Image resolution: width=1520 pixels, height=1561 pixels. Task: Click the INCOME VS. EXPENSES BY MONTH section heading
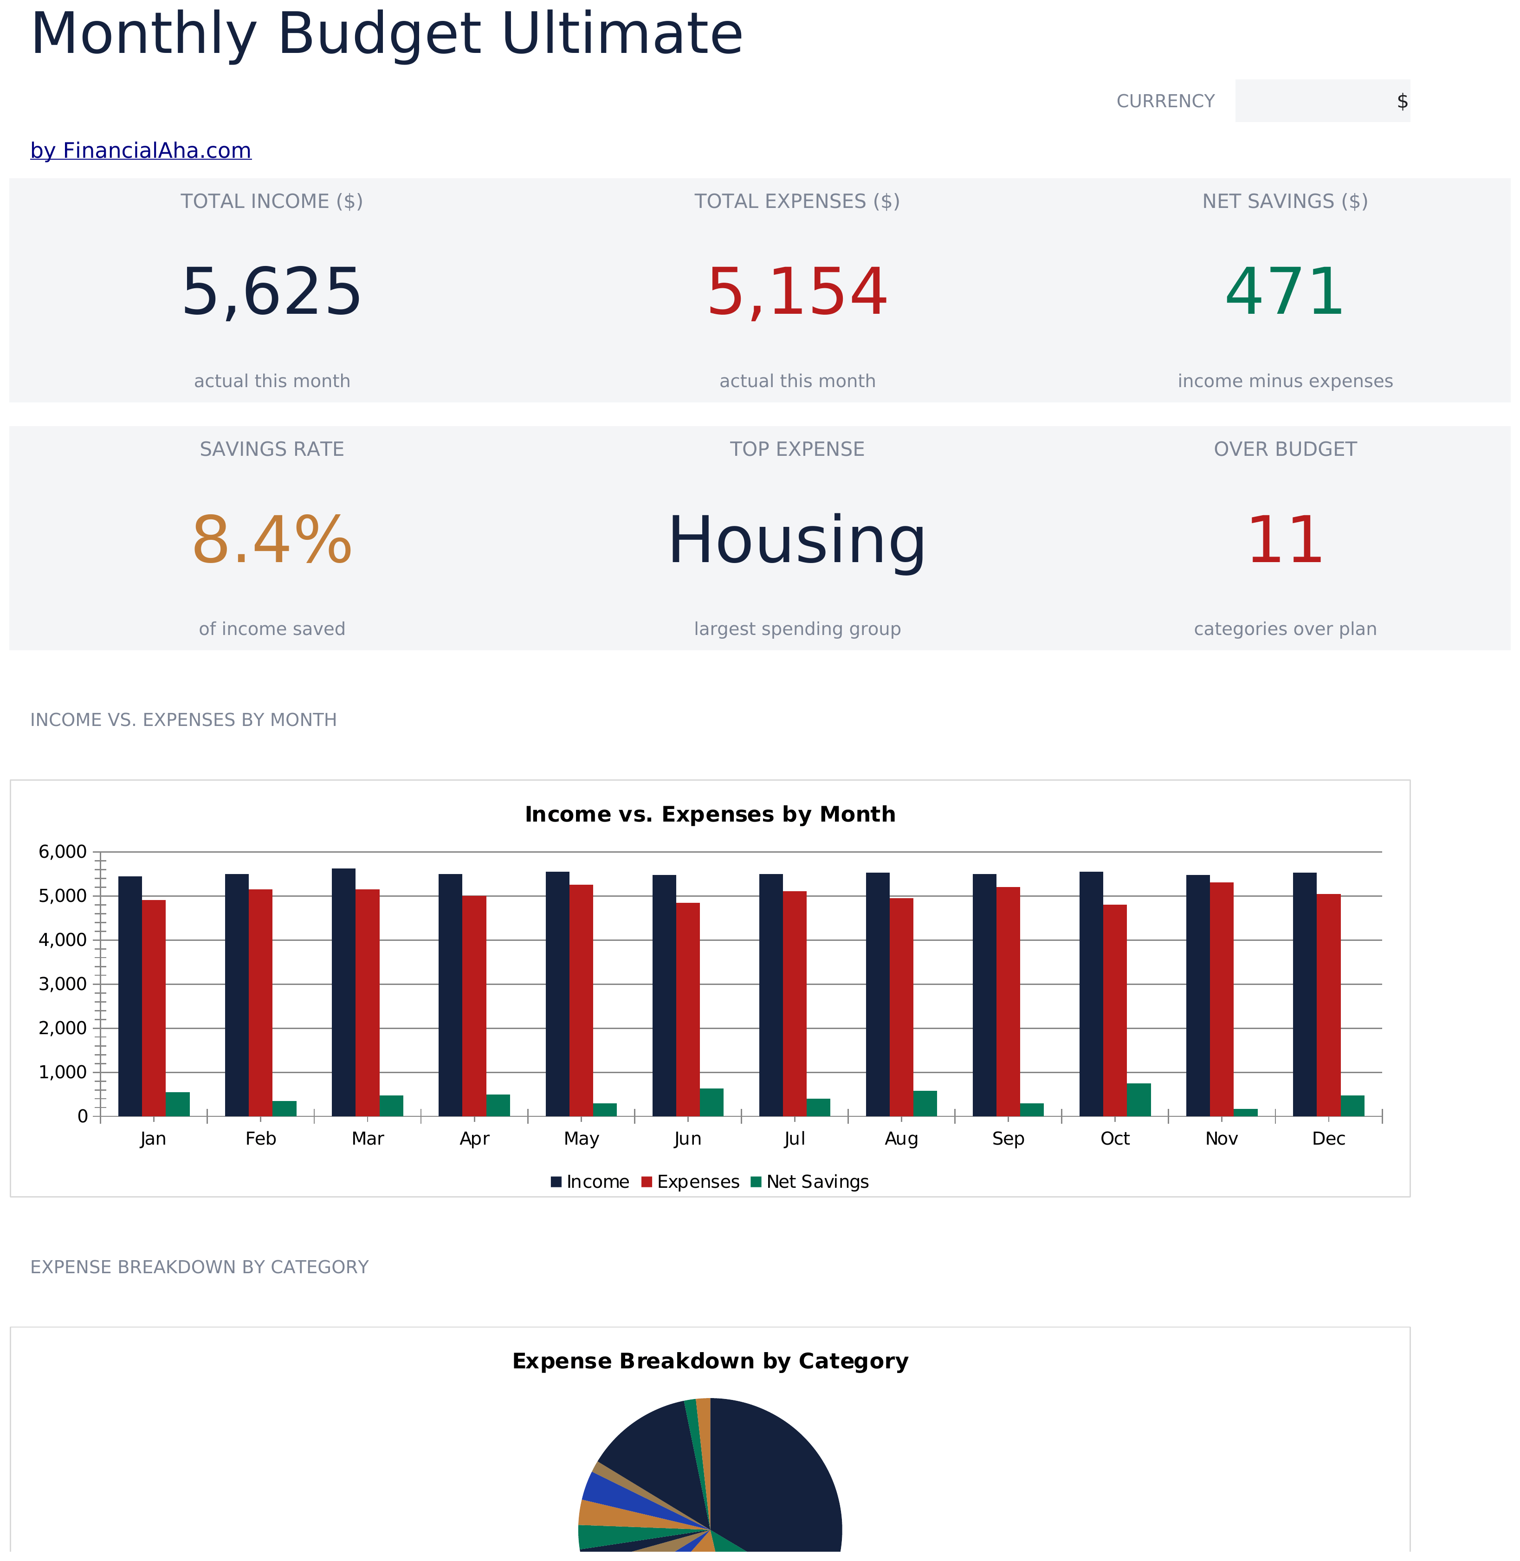pos(183,719)
